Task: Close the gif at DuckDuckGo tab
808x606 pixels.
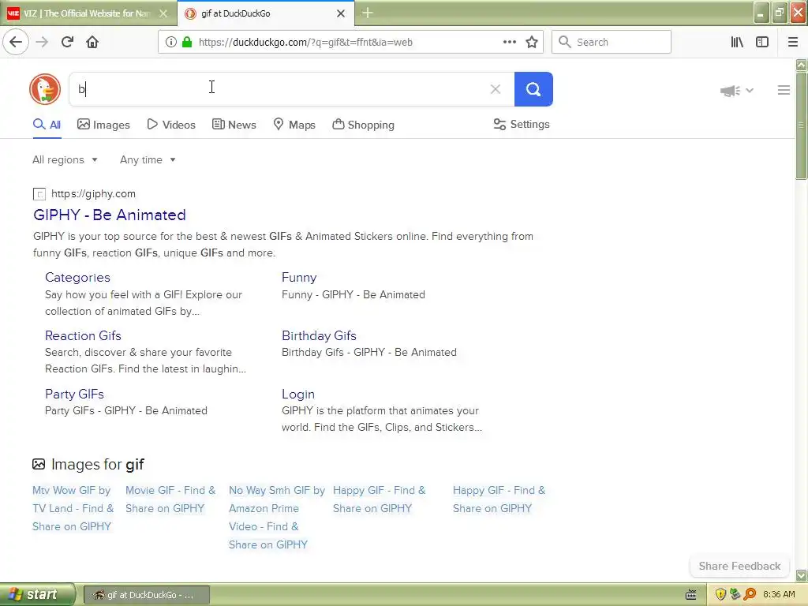Action: coord(341,13)
